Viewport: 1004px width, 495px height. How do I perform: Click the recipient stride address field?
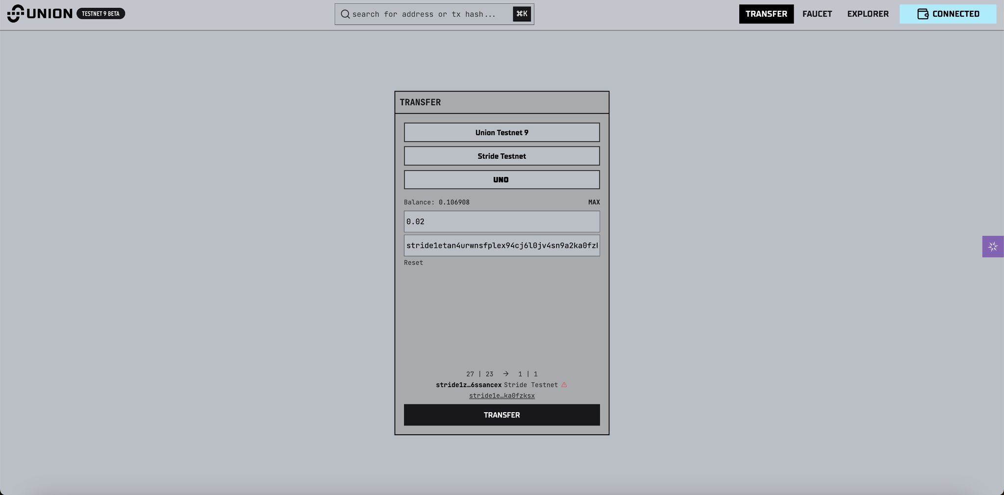click(x=502, y=246)
